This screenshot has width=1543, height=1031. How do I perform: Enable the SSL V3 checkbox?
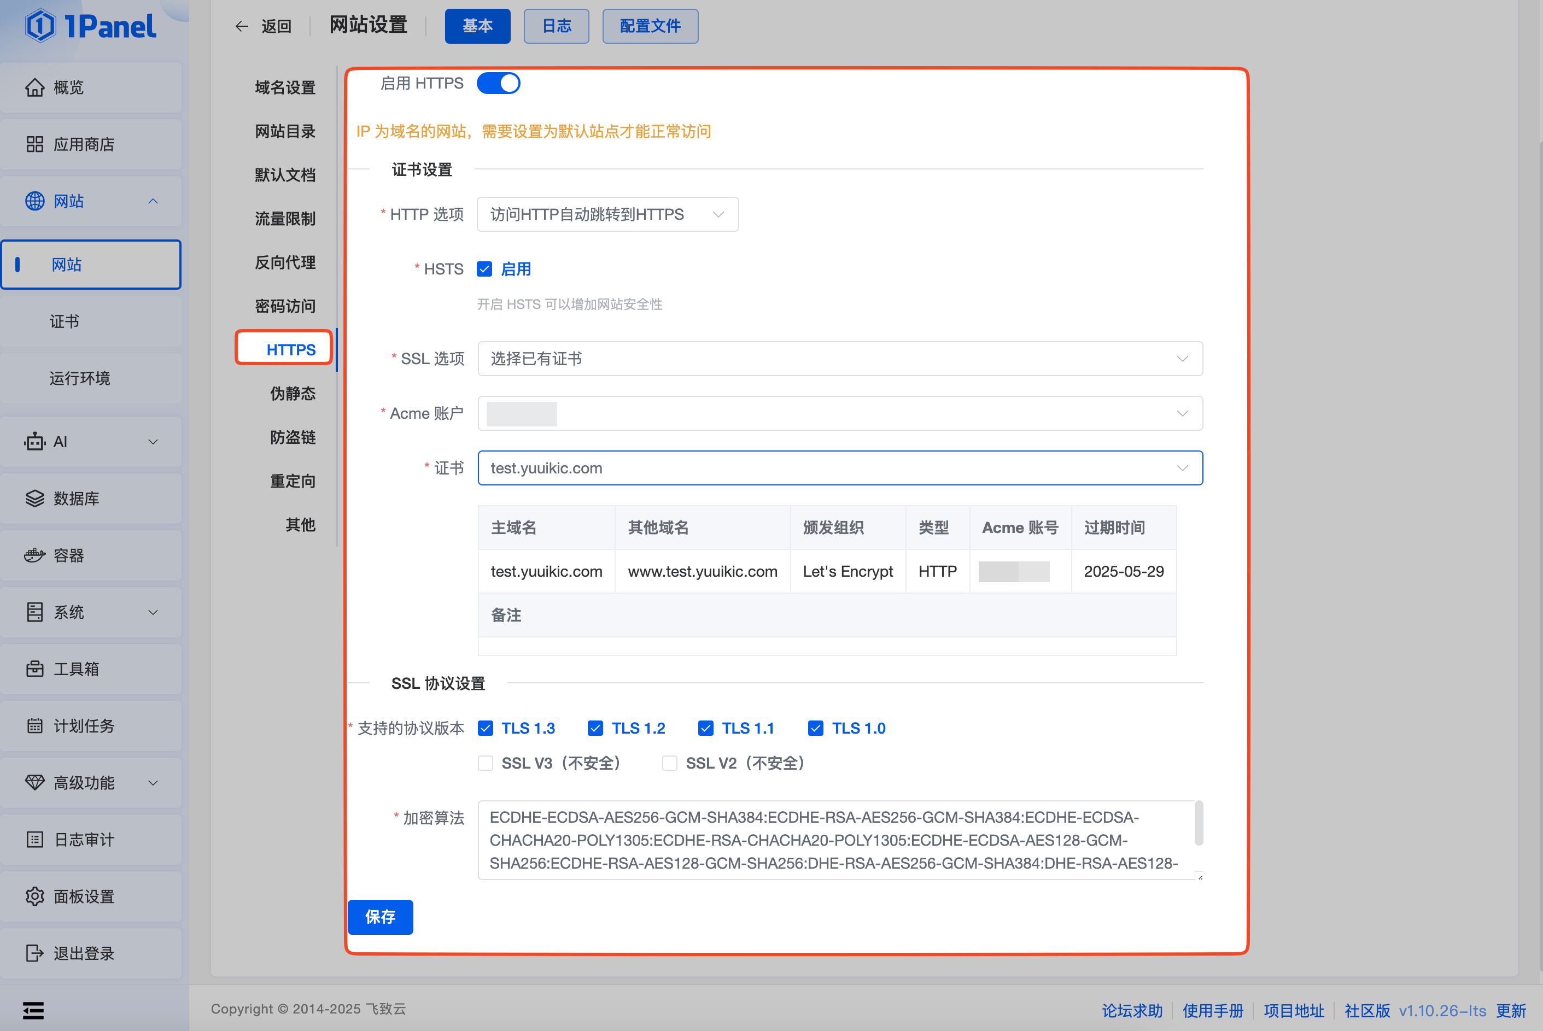pos(486,763)
